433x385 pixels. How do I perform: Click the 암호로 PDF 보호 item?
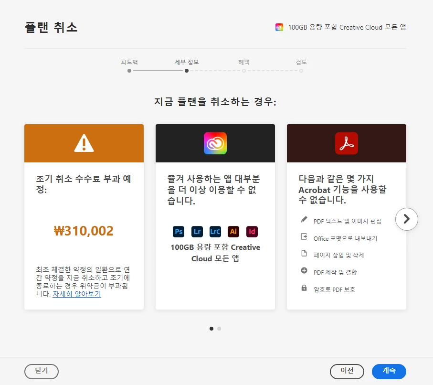coord(334,289)
